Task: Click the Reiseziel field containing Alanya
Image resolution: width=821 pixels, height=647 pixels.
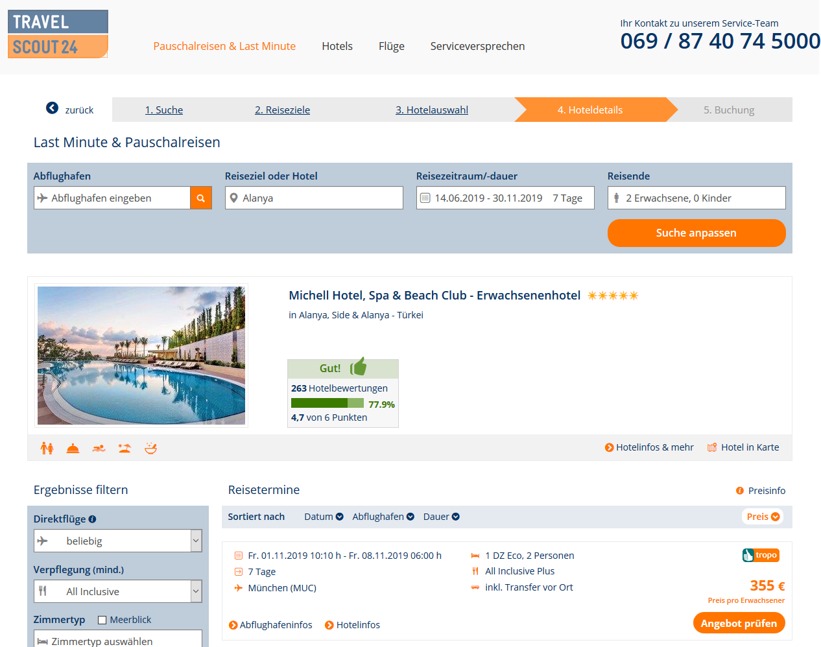Action: tap(314, 198)
